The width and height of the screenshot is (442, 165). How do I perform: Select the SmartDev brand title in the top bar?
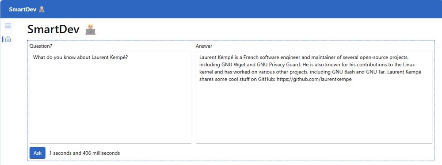(x=23, y=9)
